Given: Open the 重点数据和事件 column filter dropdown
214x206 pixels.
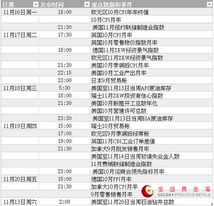Looking at the screenshot, I should tap(209, 5).
